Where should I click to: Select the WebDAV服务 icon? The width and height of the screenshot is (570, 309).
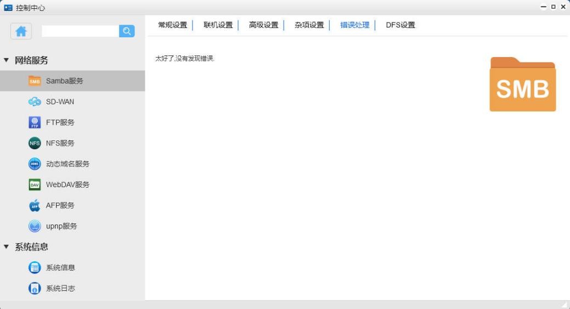(35, 185)
